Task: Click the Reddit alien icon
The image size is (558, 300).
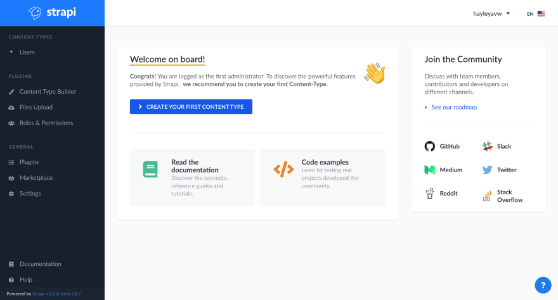Action: 429,194
